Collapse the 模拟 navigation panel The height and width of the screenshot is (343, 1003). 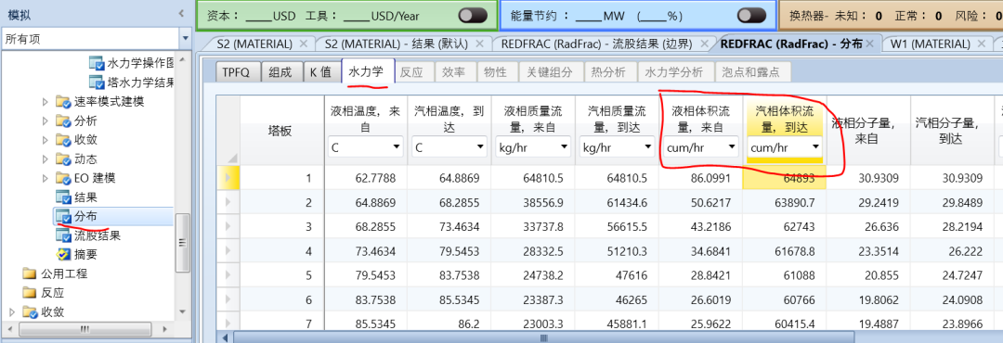[x=182, y=13]
